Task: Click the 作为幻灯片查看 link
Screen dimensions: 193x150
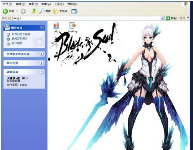Action: point(21,34)
